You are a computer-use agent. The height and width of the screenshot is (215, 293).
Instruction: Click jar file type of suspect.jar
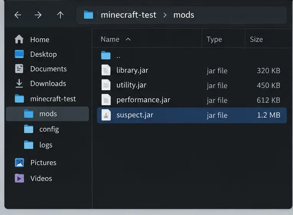[217, 115]
